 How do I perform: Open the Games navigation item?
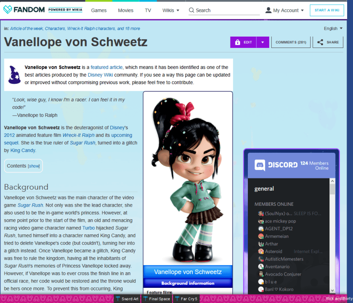(x=99, y=10)
